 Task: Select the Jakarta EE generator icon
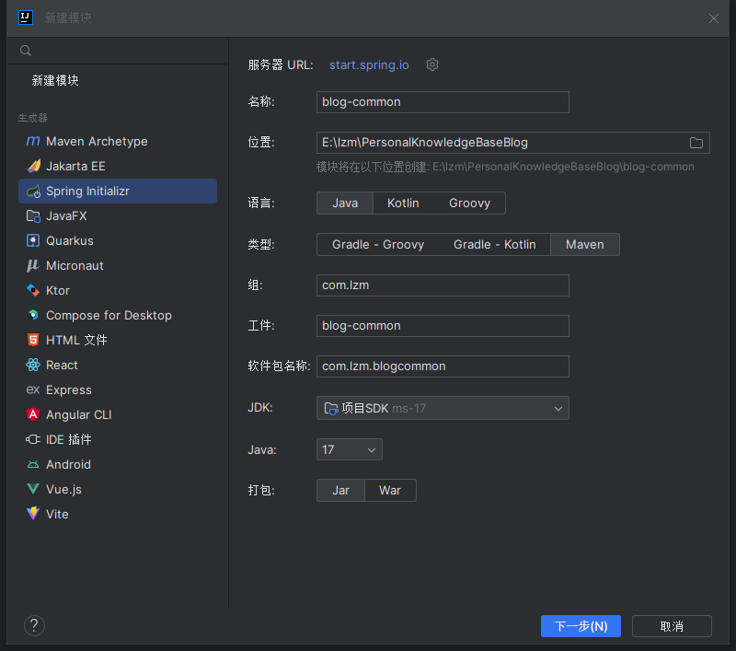click(x=33, y=166)
